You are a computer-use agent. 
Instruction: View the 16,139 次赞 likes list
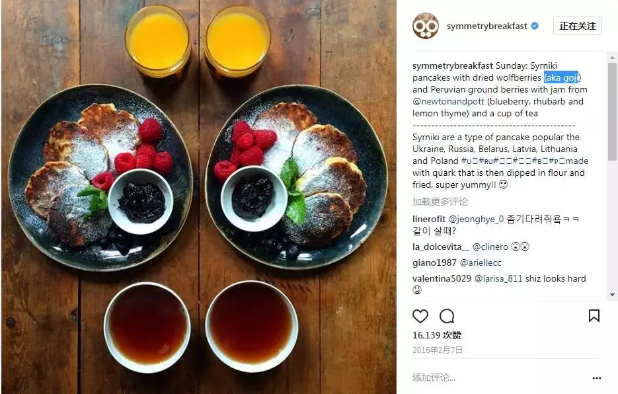[x=437, y=335]
